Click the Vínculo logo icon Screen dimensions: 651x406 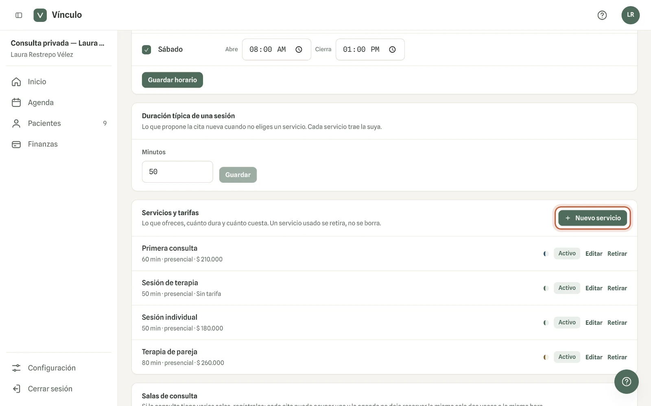tap(40, 15)
